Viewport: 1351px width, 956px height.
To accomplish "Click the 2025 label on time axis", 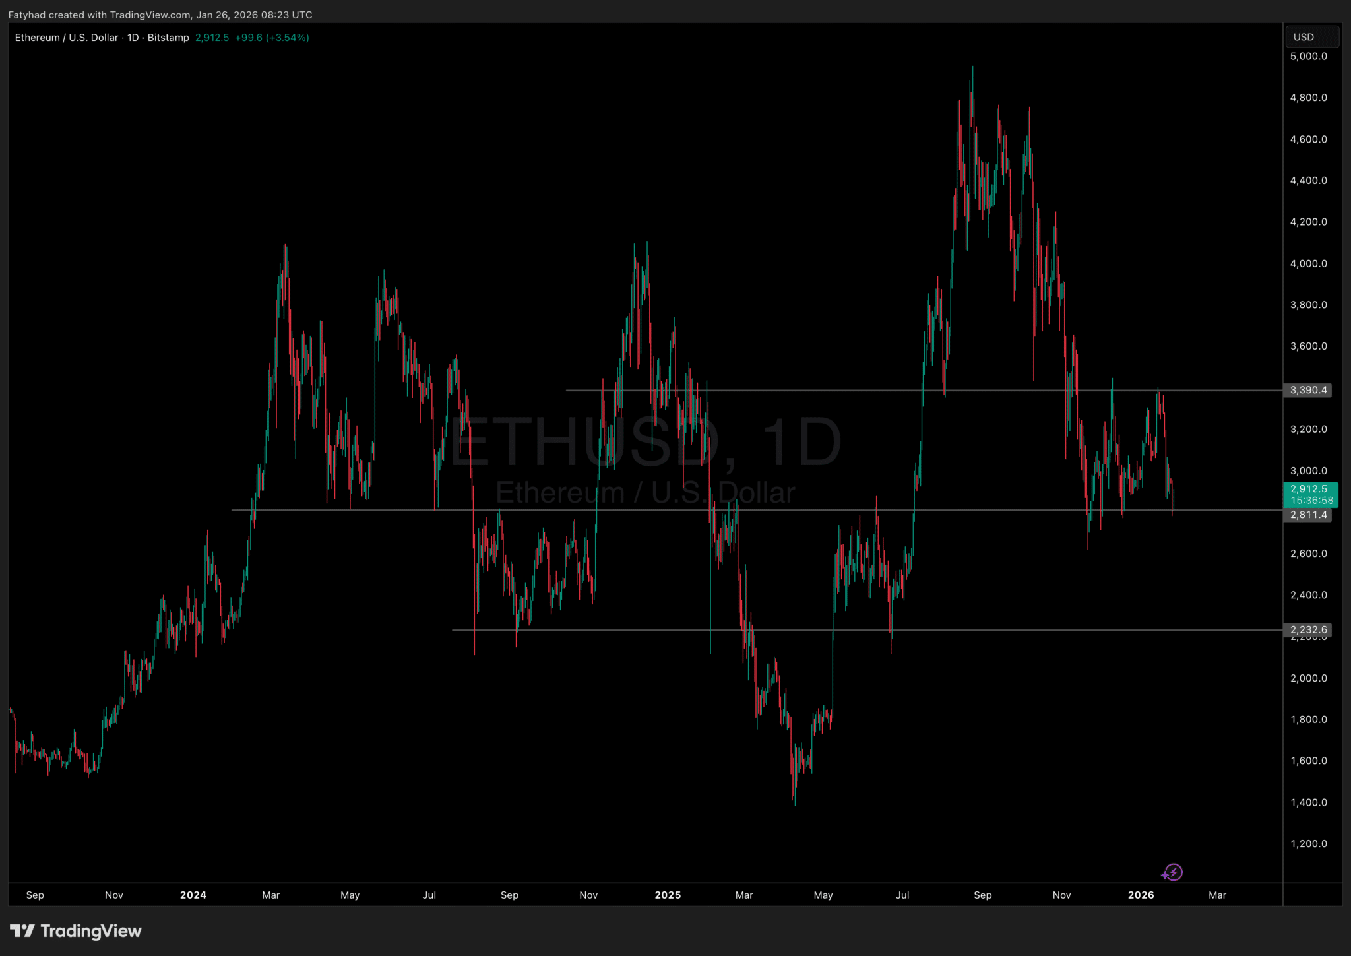I will click(x=668, y=895).
